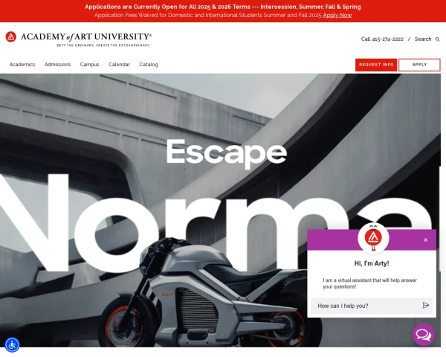Click the search magnifier icon
Viewport: 446px width, 357px height.
438,39
